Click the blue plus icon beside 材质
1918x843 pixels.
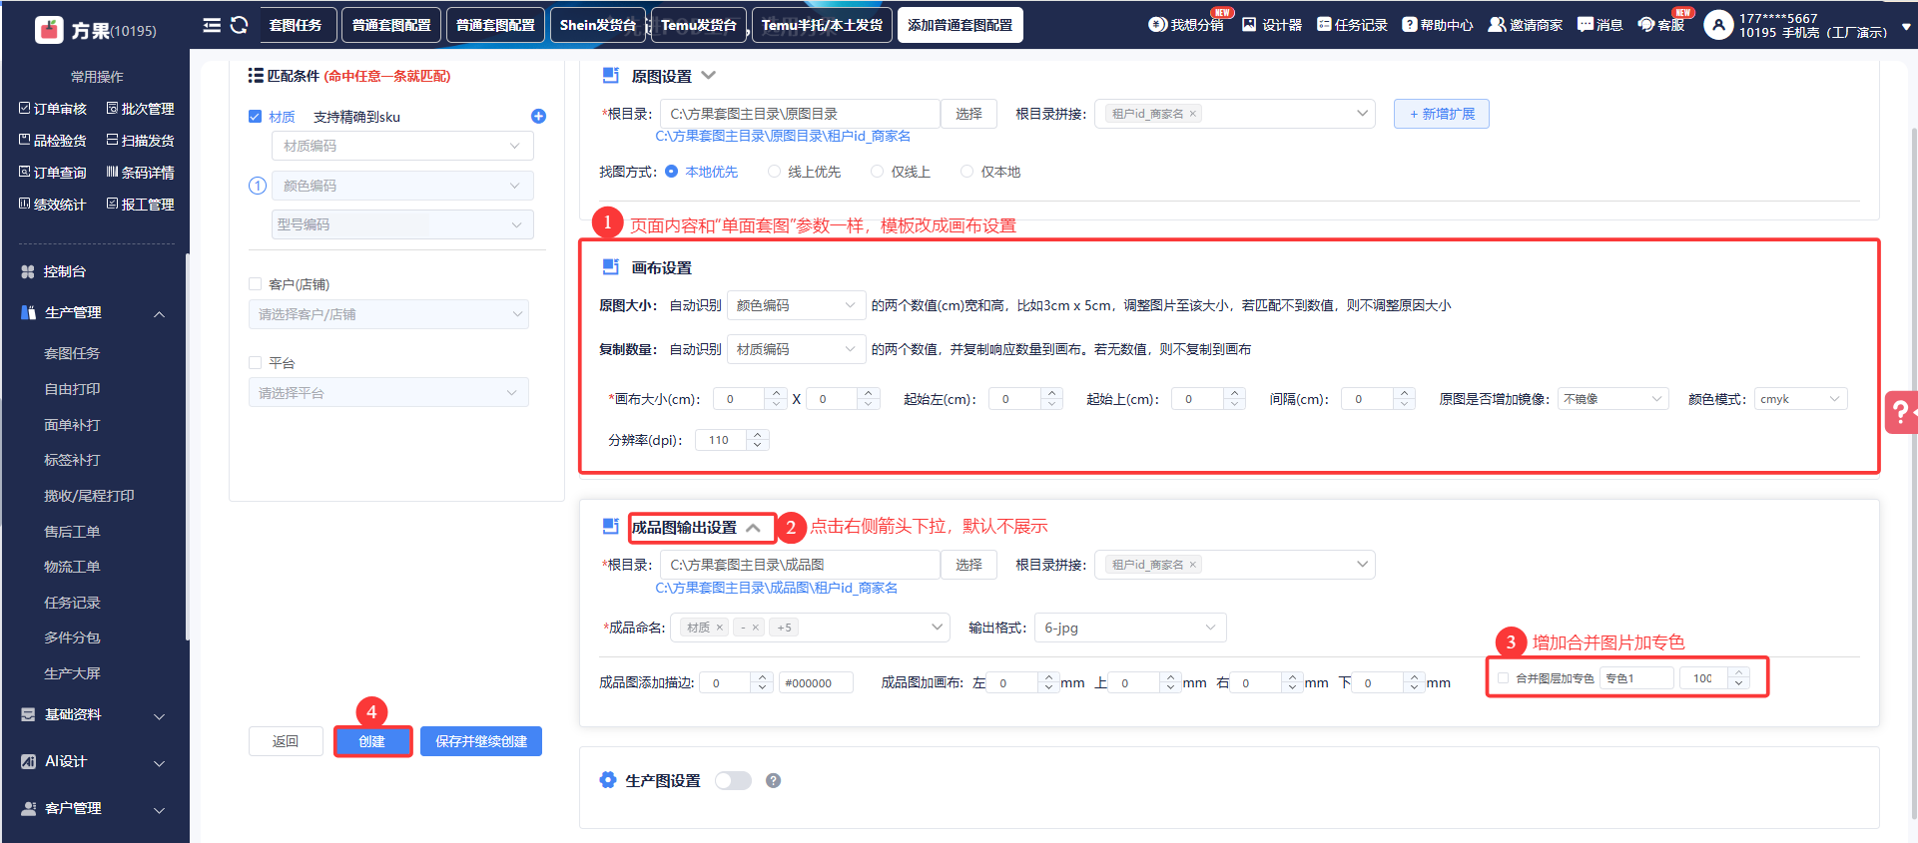coord(538,117)
